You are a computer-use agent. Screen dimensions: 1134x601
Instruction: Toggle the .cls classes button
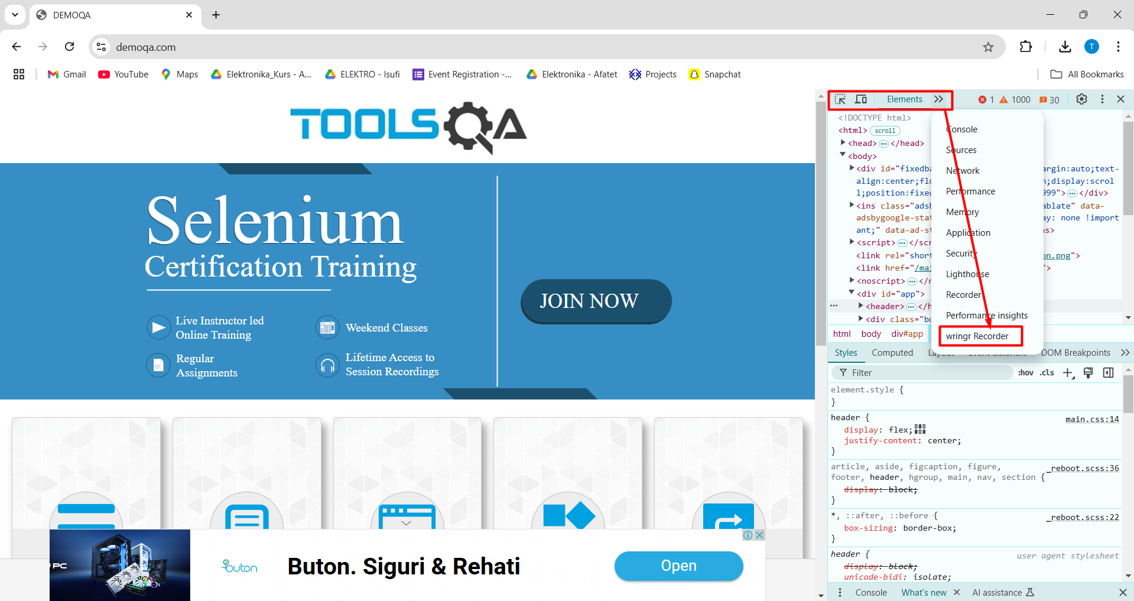coord(1047,373)
